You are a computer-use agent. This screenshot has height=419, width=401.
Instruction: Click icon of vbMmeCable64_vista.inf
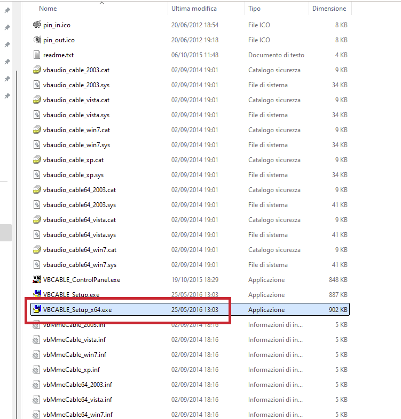tap(36, 399)
